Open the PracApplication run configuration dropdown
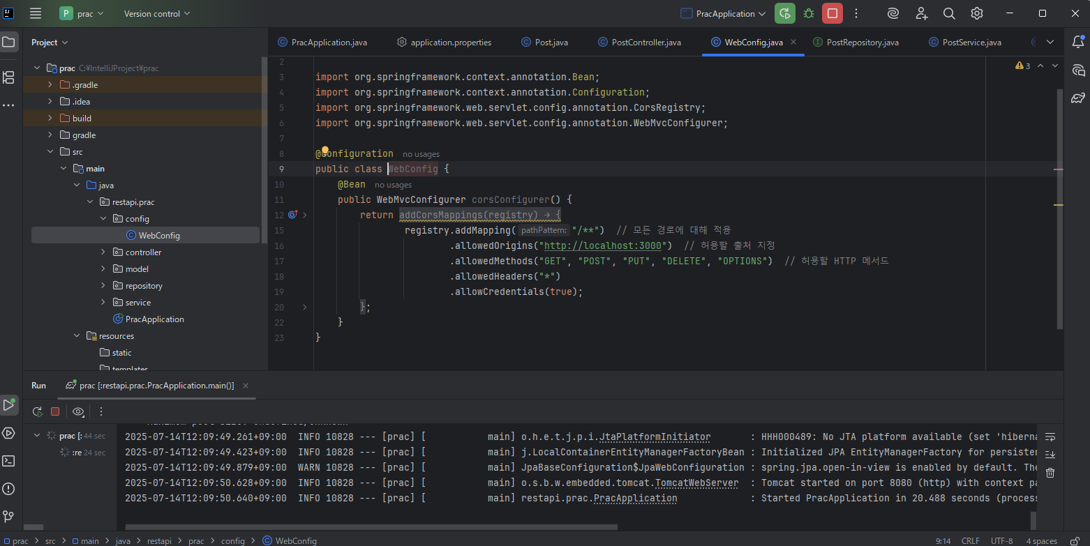Screen dimensions: 1090x546 pyautogui.click(x=723, y=13)
